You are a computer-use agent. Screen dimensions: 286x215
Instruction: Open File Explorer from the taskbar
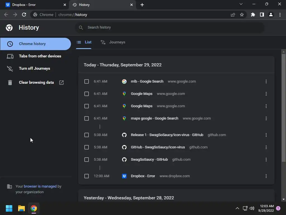tap(22, 208)
